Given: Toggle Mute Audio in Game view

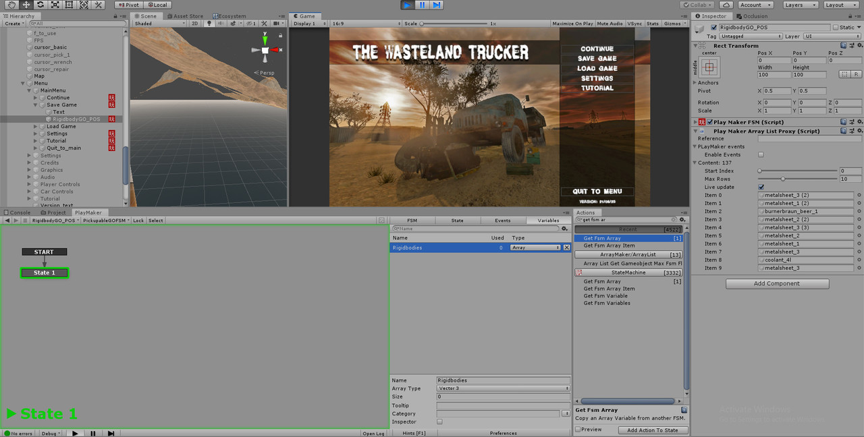Looking at the screenshot, I should (x=610, y=24).
